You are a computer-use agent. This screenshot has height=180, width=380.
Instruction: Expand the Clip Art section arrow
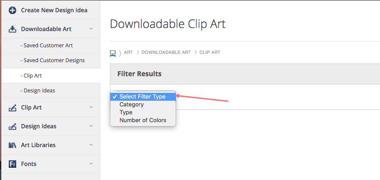(x=91, y=107)
